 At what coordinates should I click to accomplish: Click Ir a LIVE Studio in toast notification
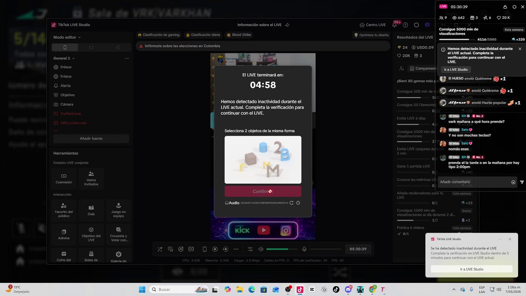coord(472,269)
